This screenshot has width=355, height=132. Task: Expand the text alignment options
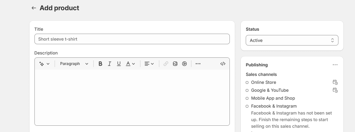point(149,64)
